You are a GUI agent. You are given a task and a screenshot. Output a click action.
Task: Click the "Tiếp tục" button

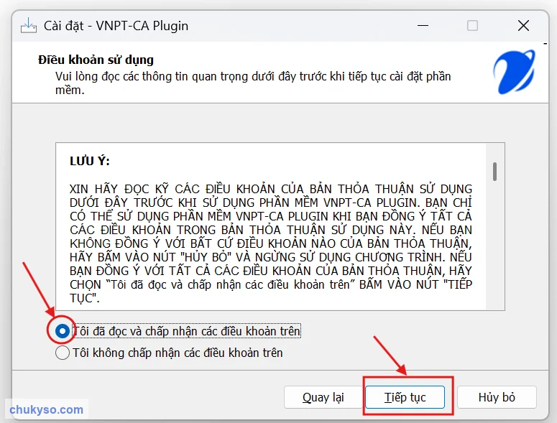[405, 397]
